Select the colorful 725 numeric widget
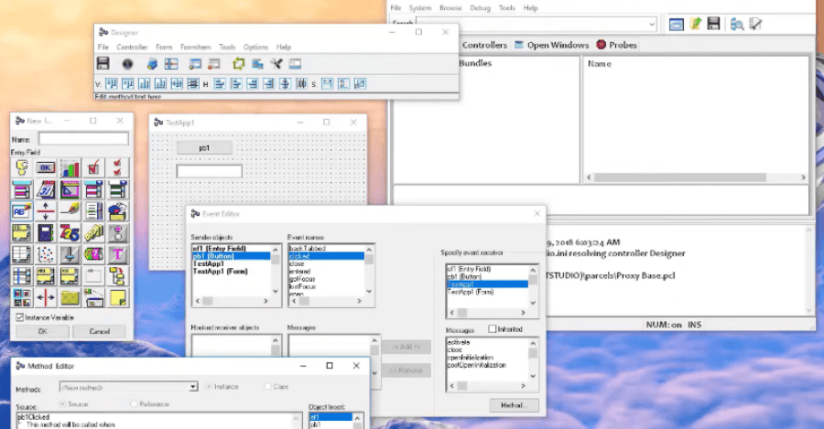Image resolution: width=824 pixels, height=429 pixels. [x=70, y=232]
